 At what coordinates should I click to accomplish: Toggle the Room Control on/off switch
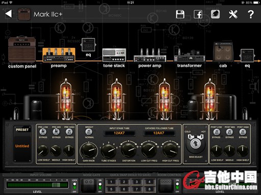click(x=177, y=186)
